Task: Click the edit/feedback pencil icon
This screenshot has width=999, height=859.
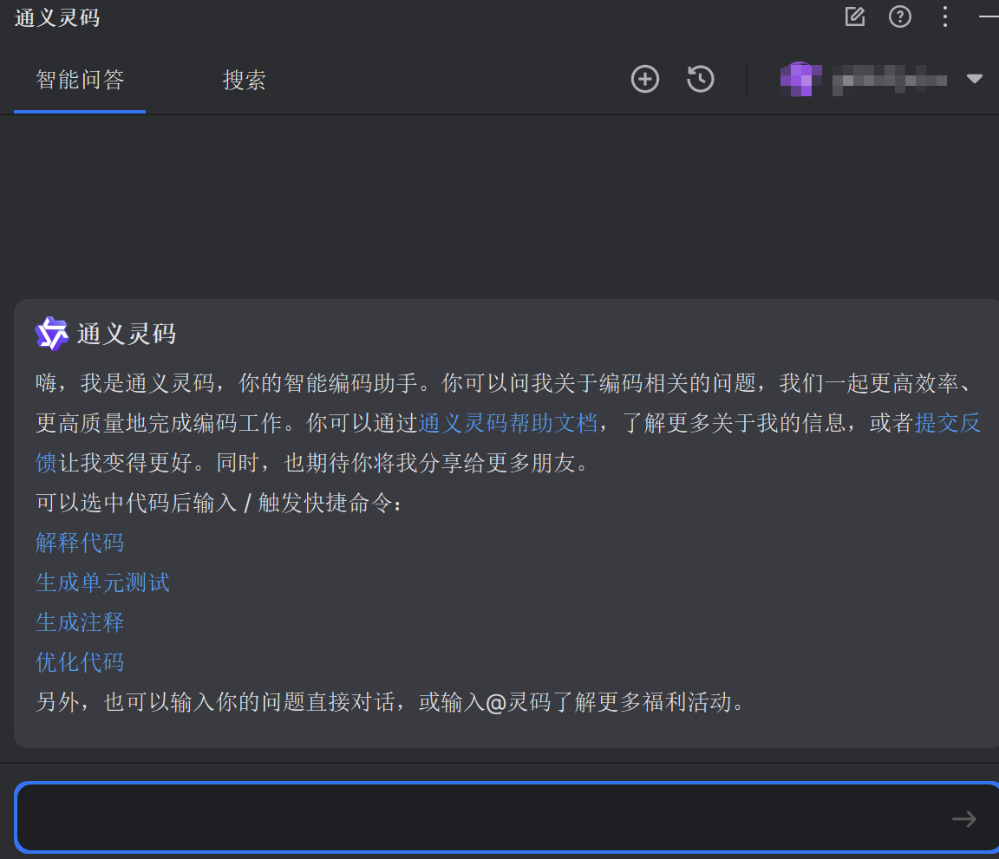Action: click(x=855, y=16)
